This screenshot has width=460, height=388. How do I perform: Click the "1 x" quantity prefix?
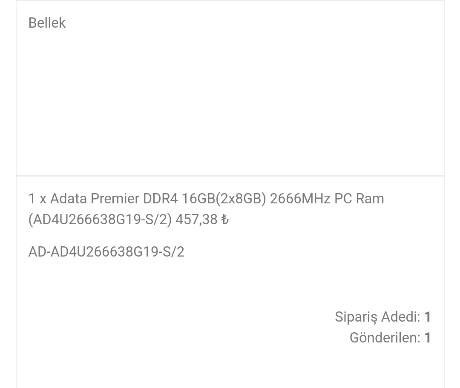[37, 199]
